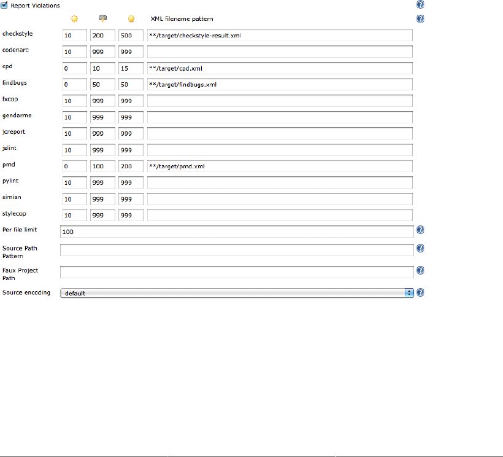Focus fxcop XML filename pattern field

click(280, 101)
